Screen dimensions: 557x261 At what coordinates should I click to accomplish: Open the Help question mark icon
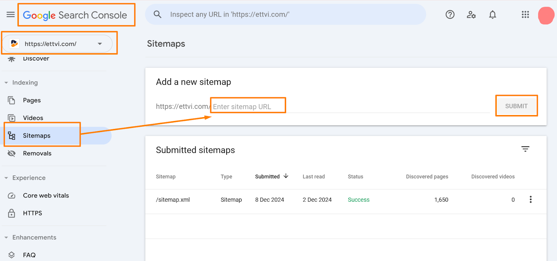pyautogui.click(x=450, y=15)
